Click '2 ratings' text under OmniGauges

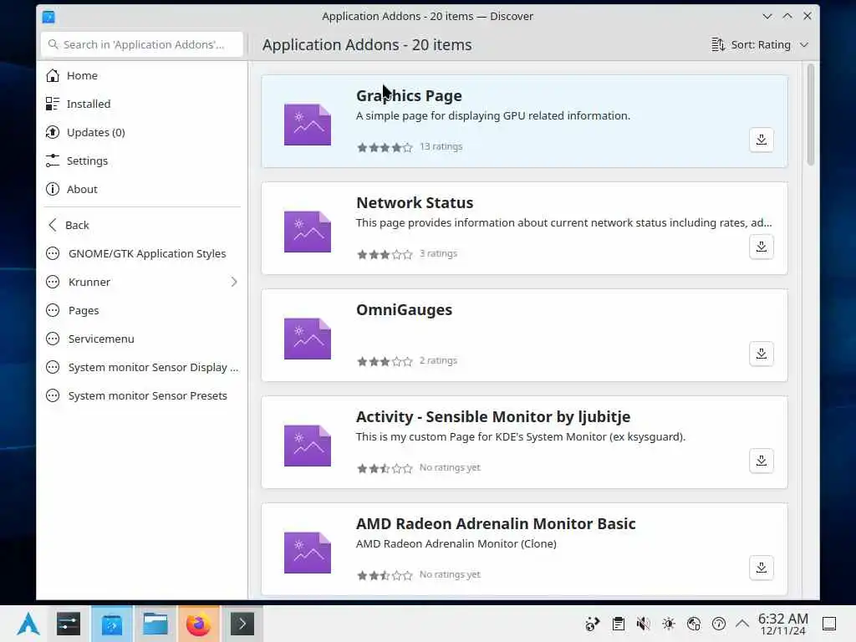click(x=438, y=360)
